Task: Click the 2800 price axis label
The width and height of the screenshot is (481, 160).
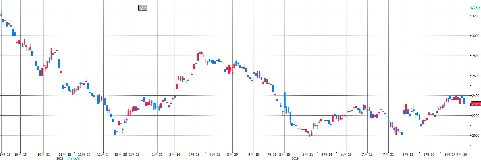Action: (475, 56)
